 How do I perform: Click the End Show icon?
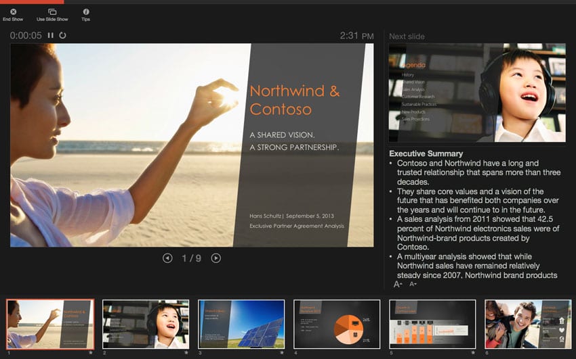point(13,12)
